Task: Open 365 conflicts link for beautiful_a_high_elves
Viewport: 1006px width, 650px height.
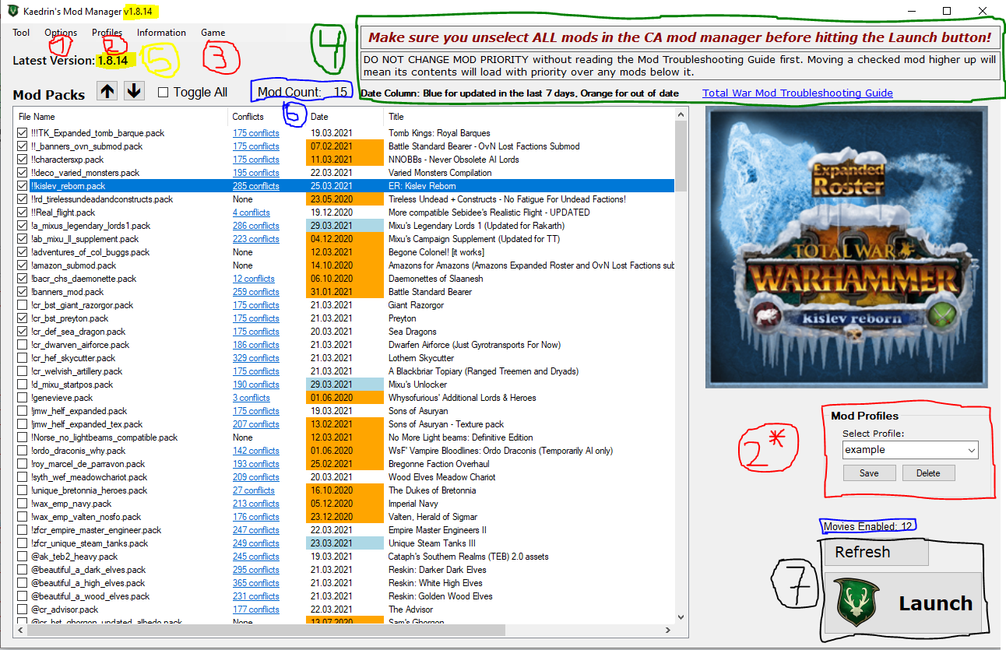Action: tap(255, 583)
